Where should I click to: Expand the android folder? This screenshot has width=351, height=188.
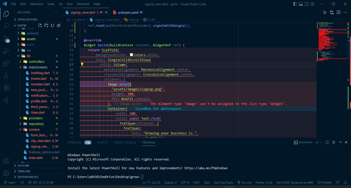[37, 33]
